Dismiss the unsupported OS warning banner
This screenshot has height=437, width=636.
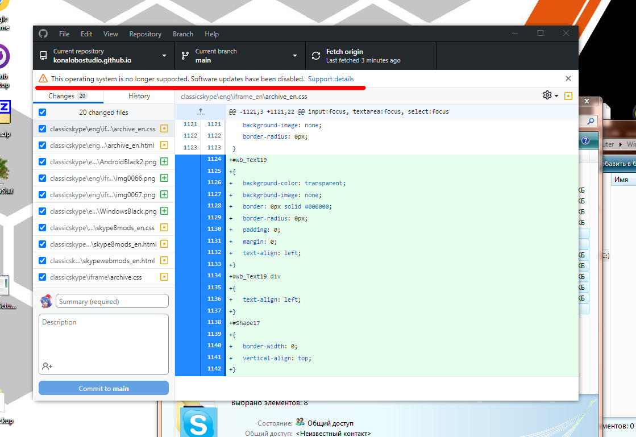click(568, 79)
